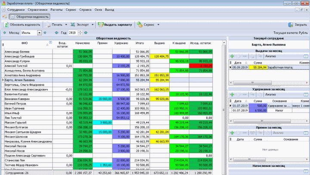Click the 20 000,00 bonus of Вениамин Каверин
The image size is (310, 175).
tap(102, 99)
